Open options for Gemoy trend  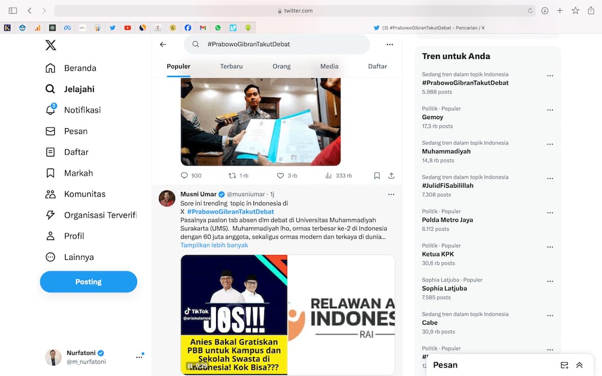[x=550, y=110]
